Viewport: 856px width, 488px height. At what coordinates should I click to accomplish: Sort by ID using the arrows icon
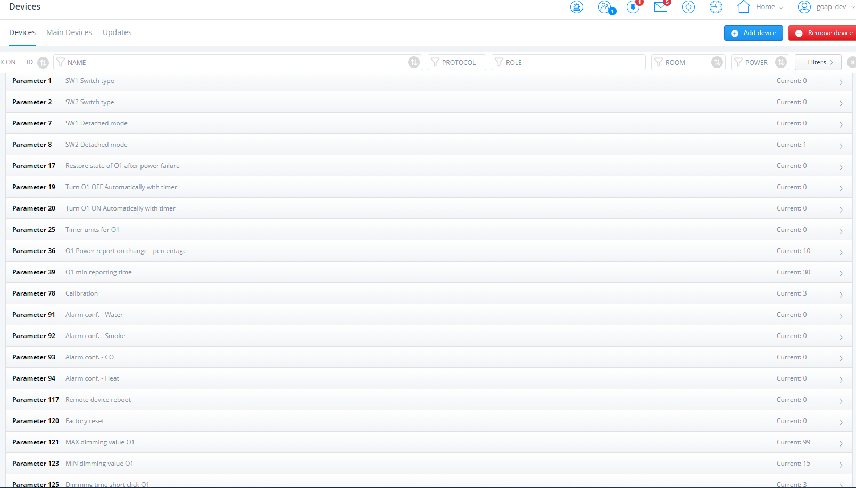tap(43, 62)
